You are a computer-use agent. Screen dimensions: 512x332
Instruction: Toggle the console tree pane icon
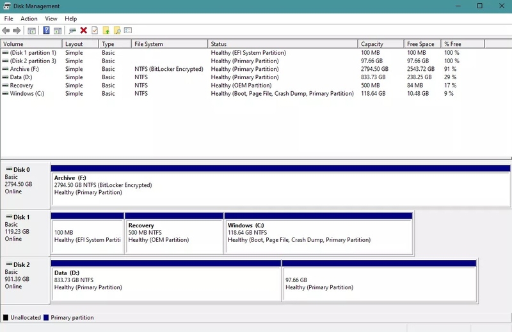coord(31,31)
